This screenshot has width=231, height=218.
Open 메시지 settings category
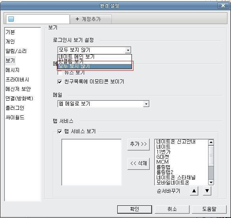pyautogui.click(x=13, y=70)
